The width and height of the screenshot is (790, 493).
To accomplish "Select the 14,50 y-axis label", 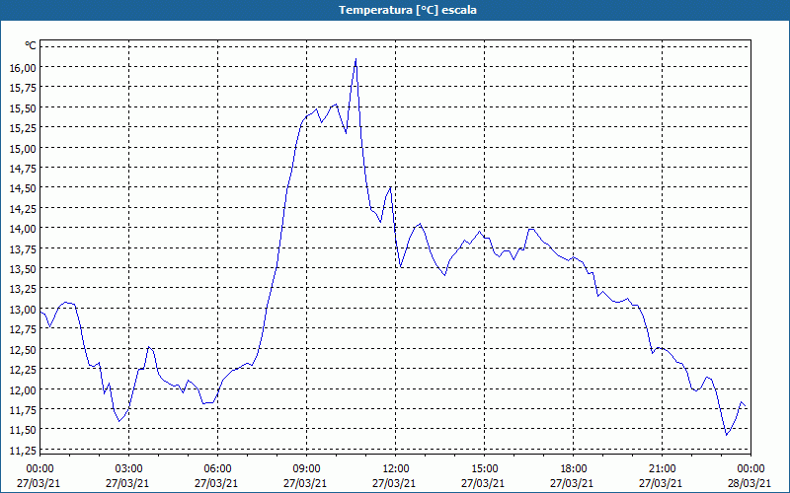I will click(x=23, y=188).
